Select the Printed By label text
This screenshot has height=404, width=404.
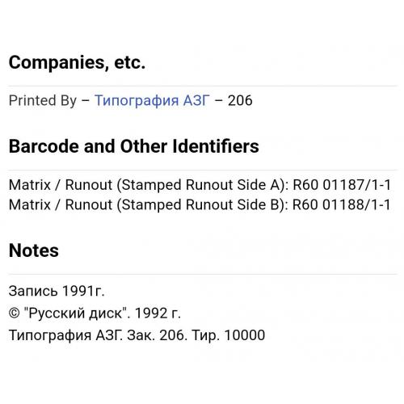[x=43, y=101]
